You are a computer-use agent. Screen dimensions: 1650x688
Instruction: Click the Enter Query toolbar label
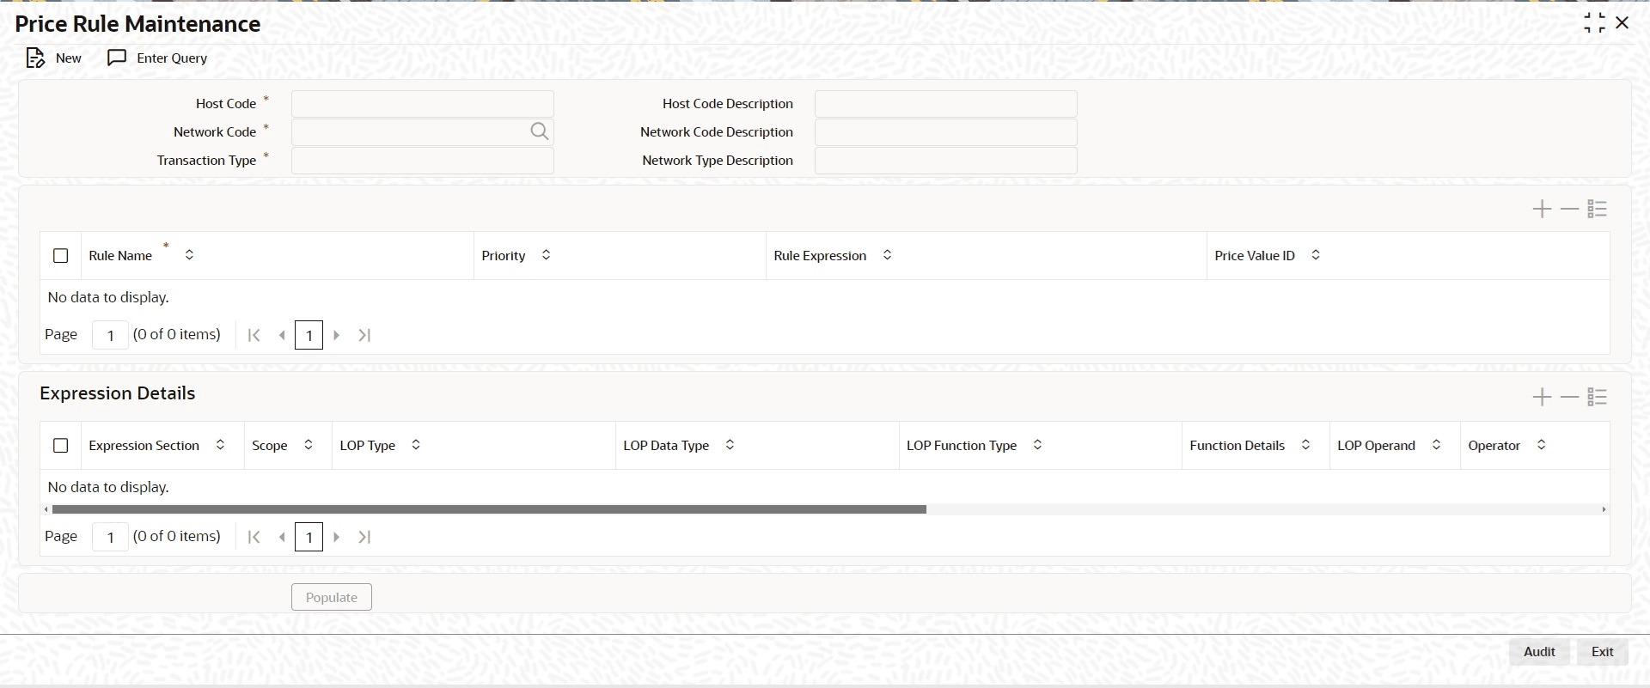point(172,58)
